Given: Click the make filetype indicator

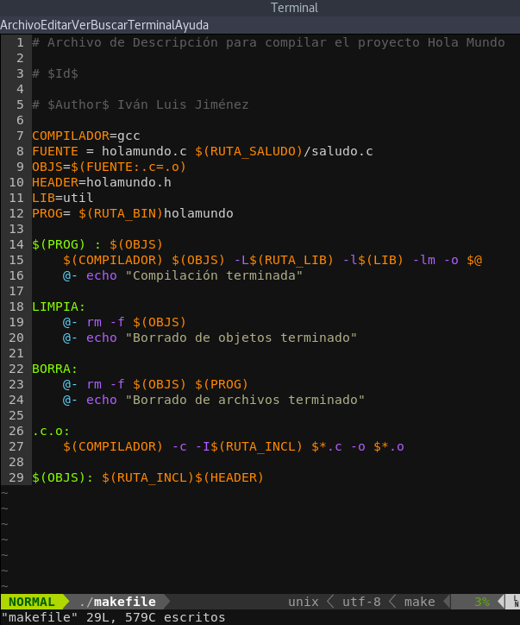Looking at the screenshot, I should coord(420,602).
